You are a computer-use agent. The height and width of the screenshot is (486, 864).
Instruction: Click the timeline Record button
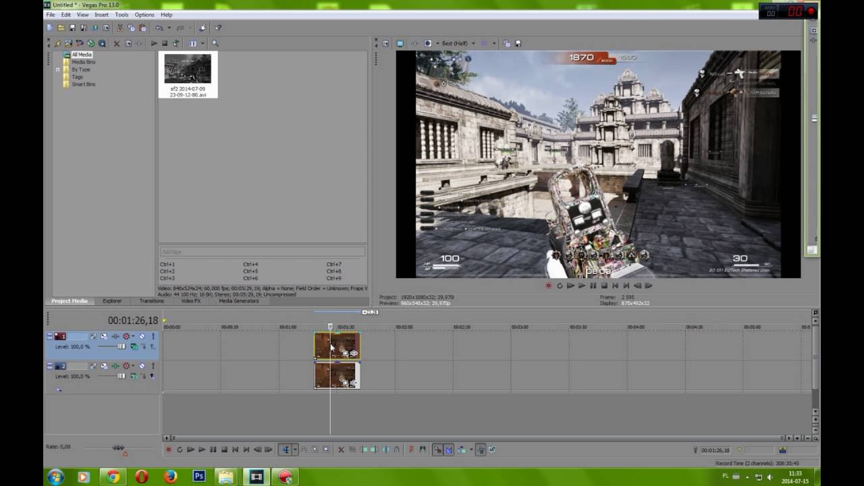pyautogui.click(x=169, y=450)
